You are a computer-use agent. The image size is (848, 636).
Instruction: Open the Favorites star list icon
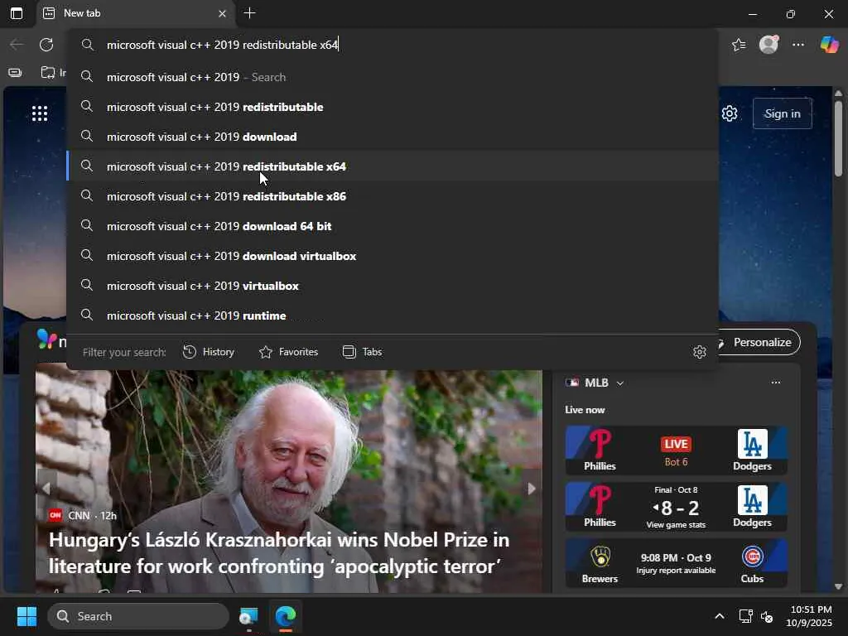pos(739,45)
